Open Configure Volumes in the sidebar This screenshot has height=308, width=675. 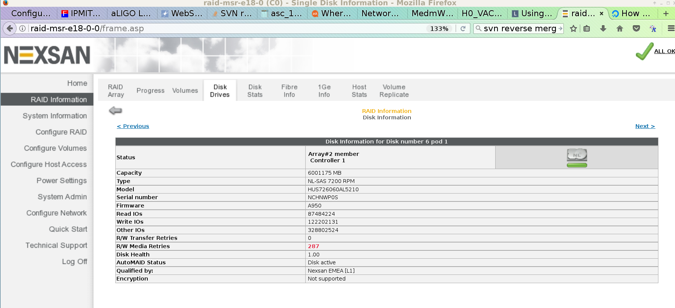coord(55,148)
